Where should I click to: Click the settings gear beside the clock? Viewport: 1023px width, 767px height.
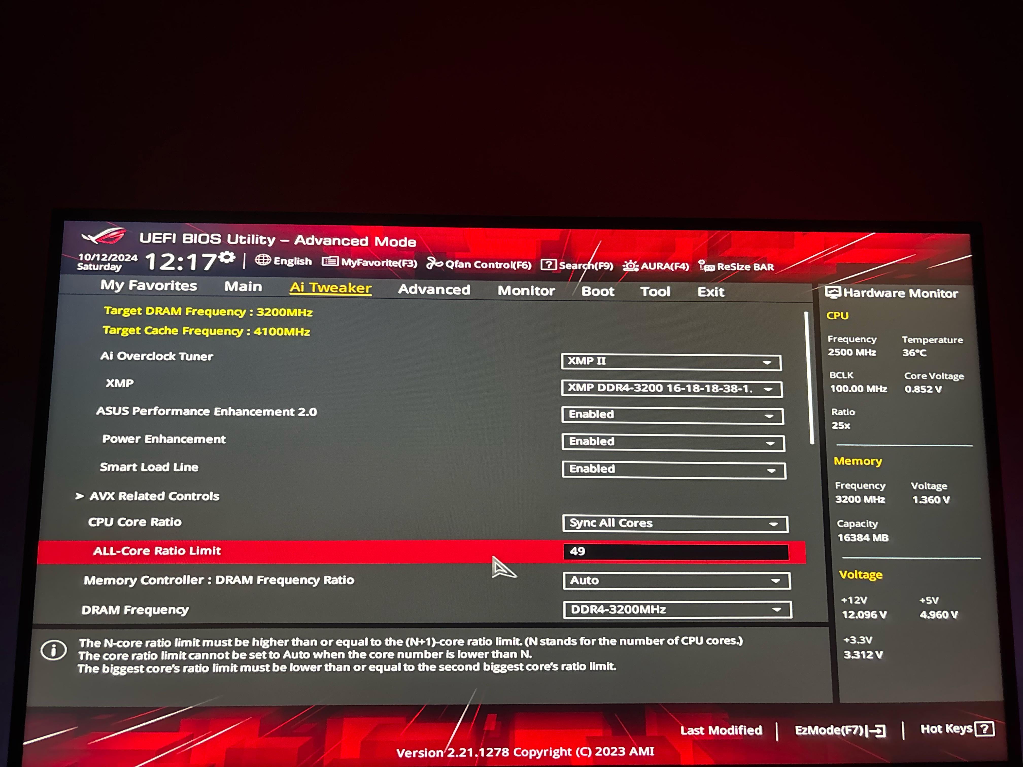coord(227,257)
